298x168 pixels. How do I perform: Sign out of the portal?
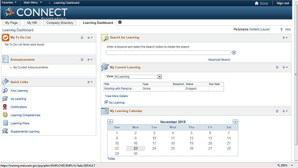click(x=283, y=3)
